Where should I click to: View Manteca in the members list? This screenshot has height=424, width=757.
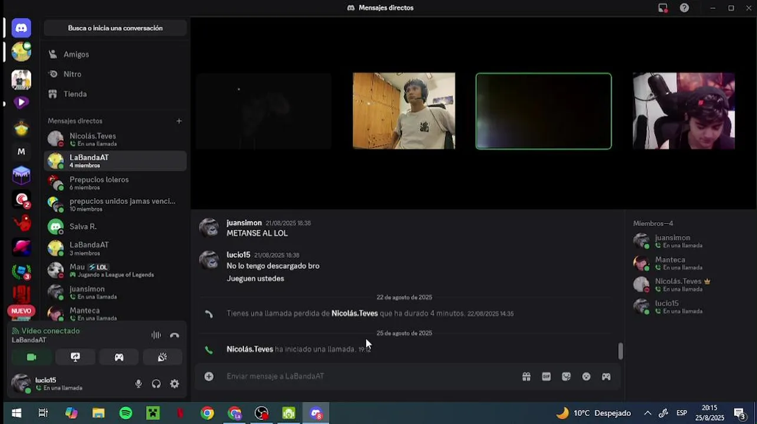pyautogui.click(x=690, y=263)
